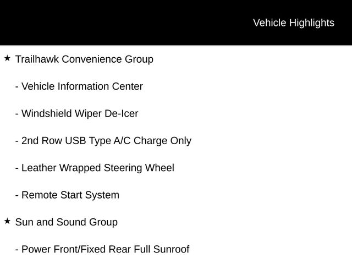Choose the Windshield Wiper De-Icer feature
The image size is (352, 264).
(x=80, y=113)
